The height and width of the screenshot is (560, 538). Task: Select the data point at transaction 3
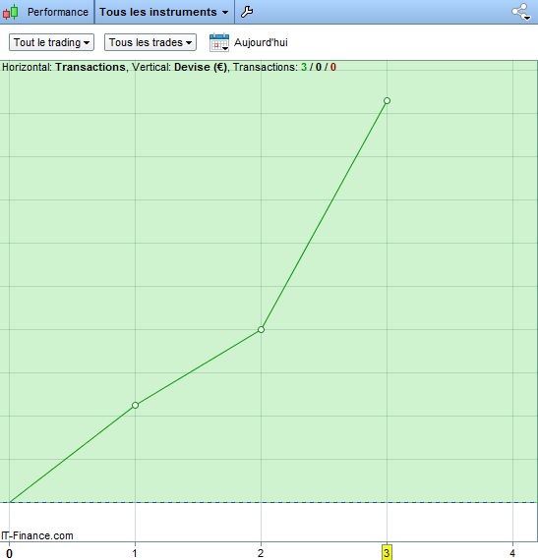click(387, 101)
